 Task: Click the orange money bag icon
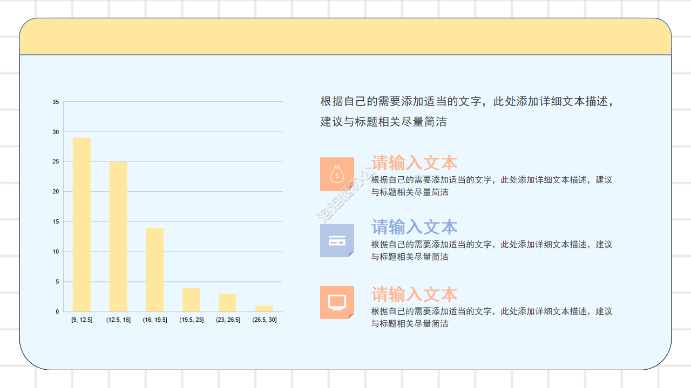(337, 174)
